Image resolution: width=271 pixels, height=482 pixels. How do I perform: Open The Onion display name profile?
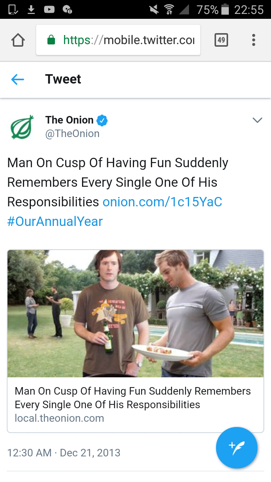click(69, 120)
